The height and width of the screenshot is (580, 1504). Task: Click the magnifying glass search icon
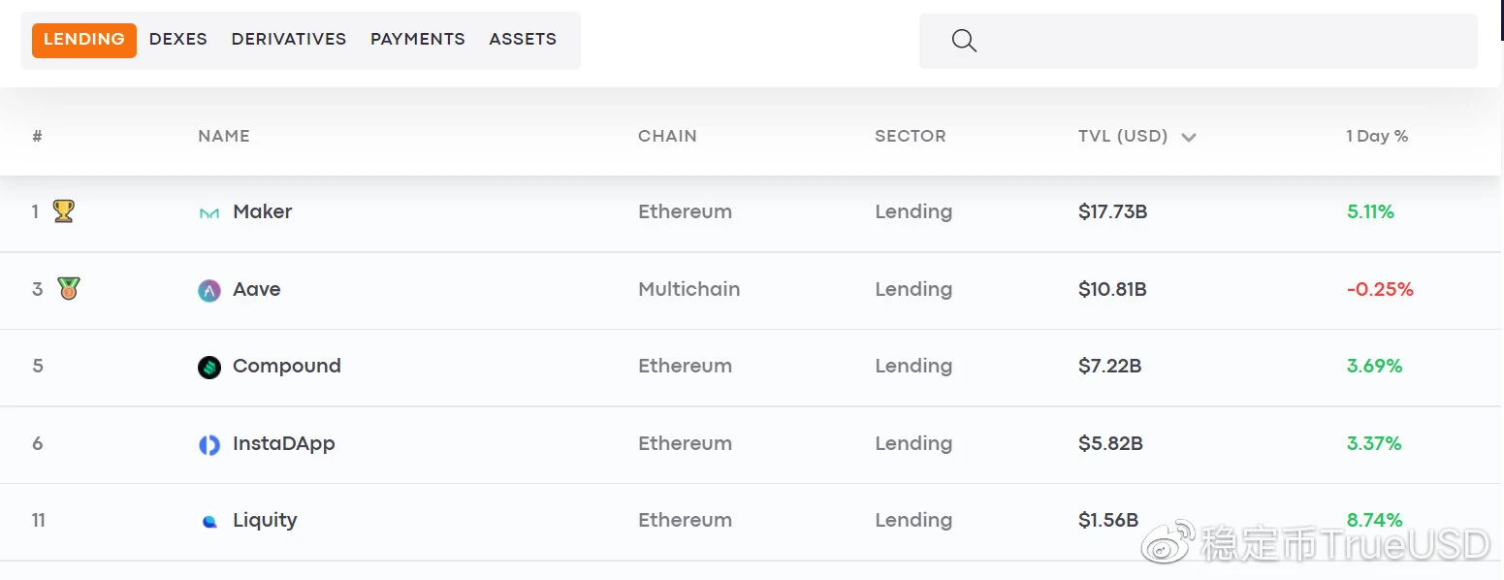(x=964, y=41)
